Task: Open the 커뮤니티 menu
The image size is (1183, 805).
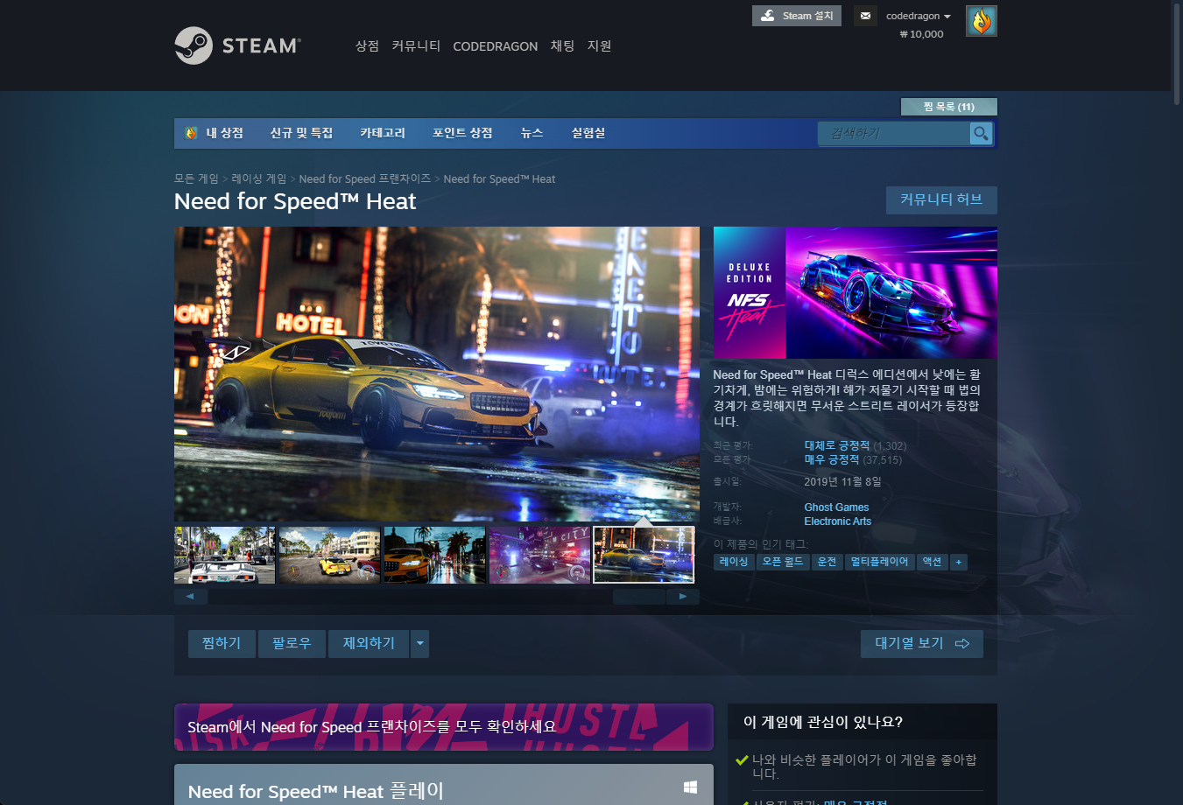Action: point(416,45)
